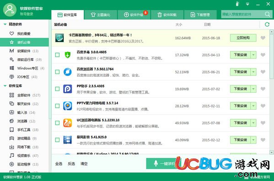
Task: Click 反选 to invert selection
Action: coord(71,164)
